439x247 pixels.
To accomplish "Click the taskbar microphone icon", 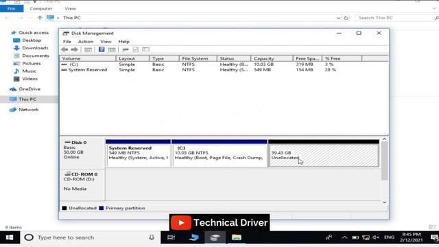I will [x=152, y=237].
